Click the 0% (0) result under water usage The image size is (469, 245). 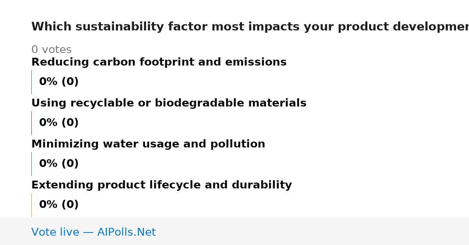coord(59,164)
